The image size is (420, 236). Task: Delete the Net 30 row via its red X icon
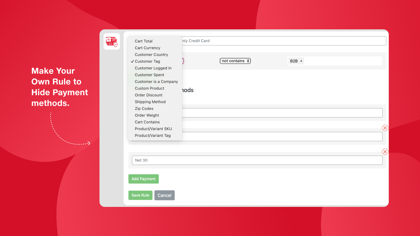coord(385,152)
